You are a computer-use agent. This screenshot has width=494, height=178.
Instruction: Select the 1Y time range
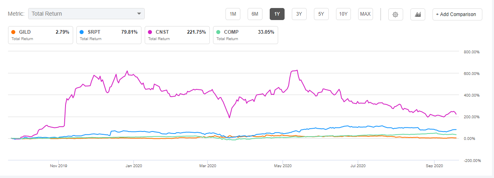click(277, 14)
